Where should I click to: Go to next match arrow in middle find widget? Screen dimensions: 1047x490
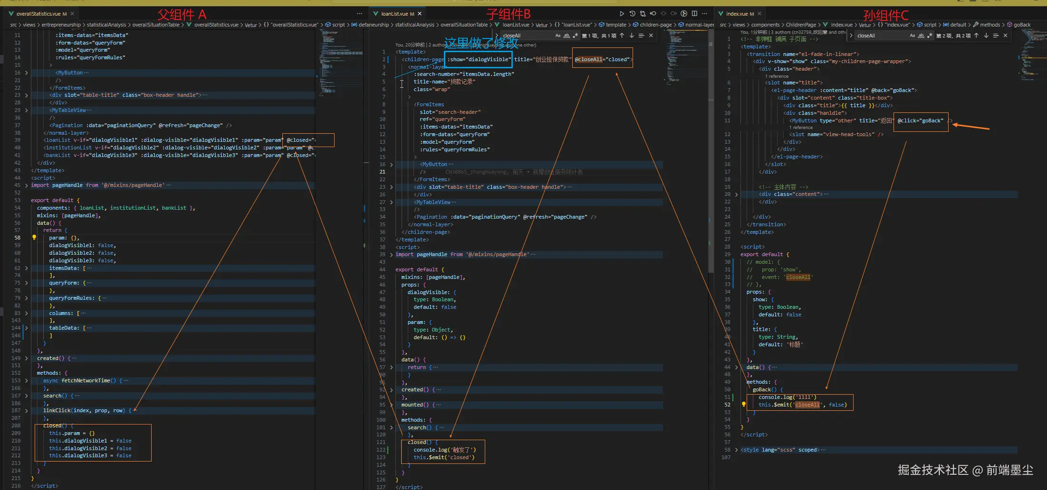tap(632, 36)
